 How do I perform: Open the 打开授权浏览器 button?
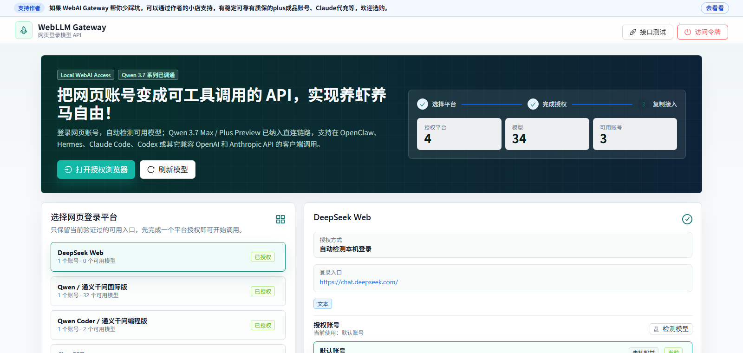click(x=96, y=170)
